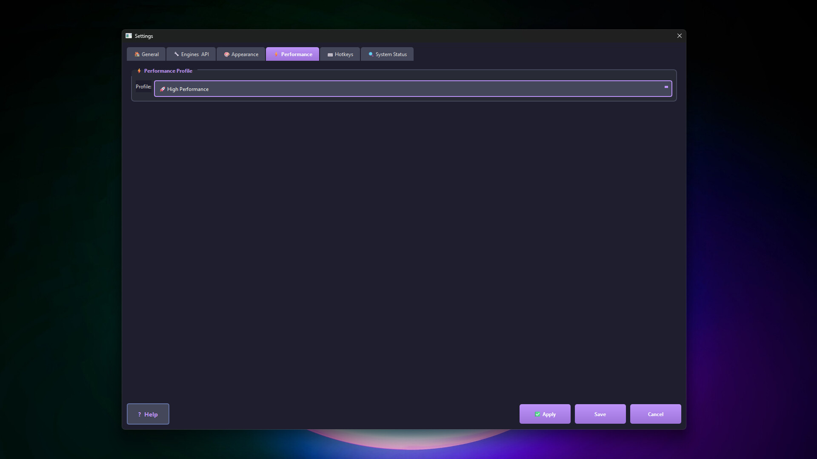The image size is (817, 459).
Task: Click the magnifier icon on System Status tab
Action: coord(370,54)
